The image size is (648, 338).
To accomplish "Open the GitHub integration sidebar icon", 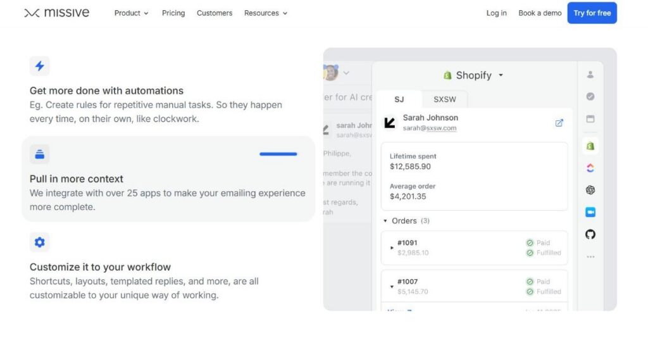I will click(x=590, y=234).
